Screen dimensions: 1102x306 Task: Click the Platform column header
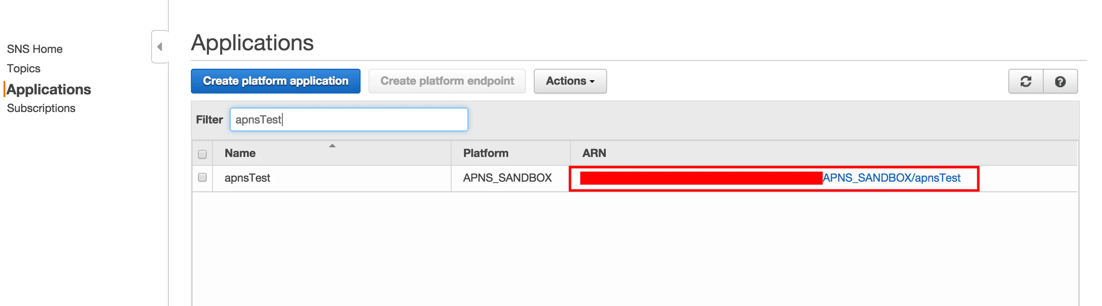(x=510, y=153)
